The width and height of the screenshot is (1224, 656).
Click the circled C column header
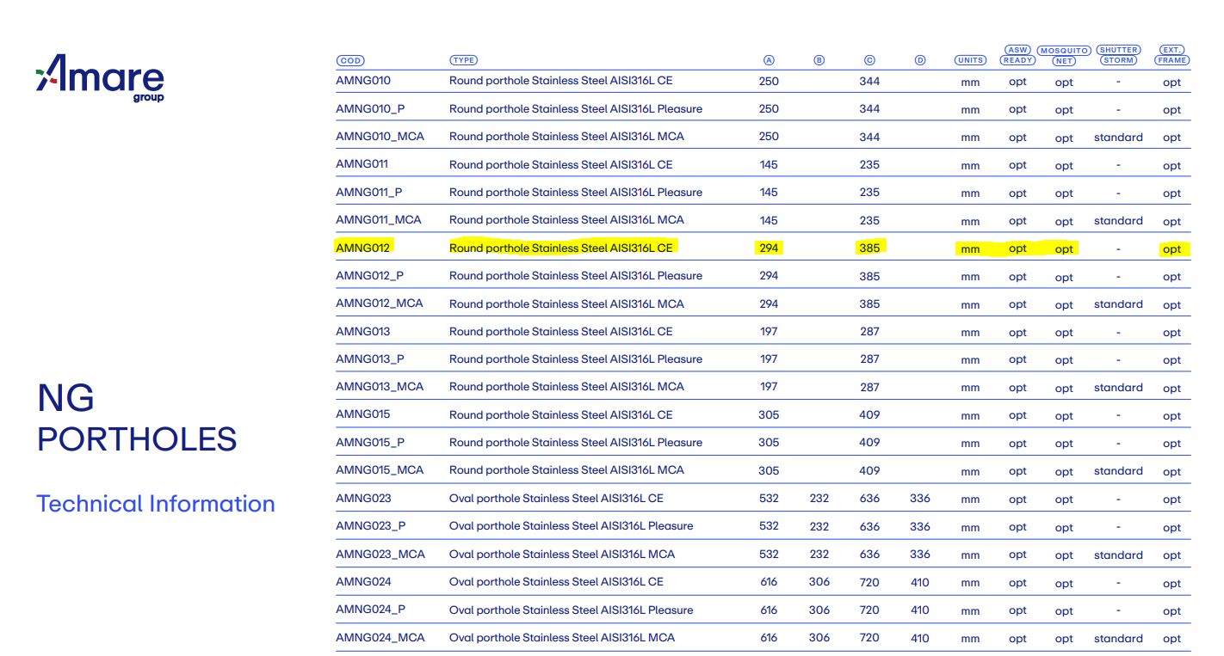(x=869, y=60)
